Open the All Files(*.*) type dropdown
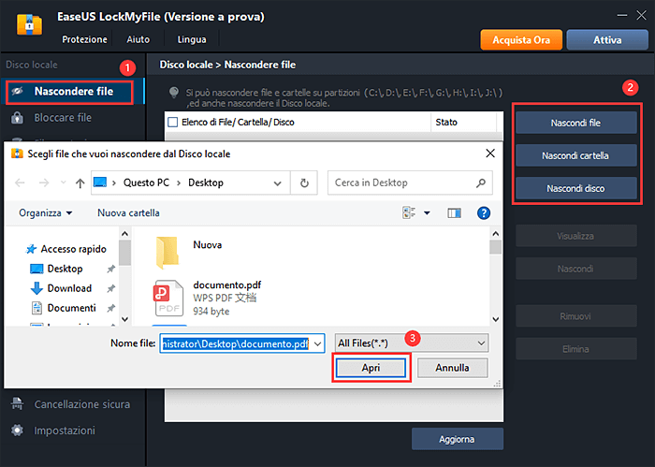This screenshot has width=655, height=467. coord(412,343)
